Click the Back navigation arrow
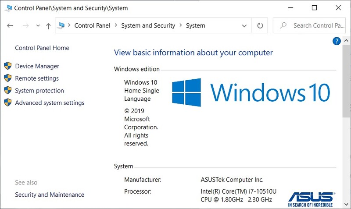 [x=10, y=26]
